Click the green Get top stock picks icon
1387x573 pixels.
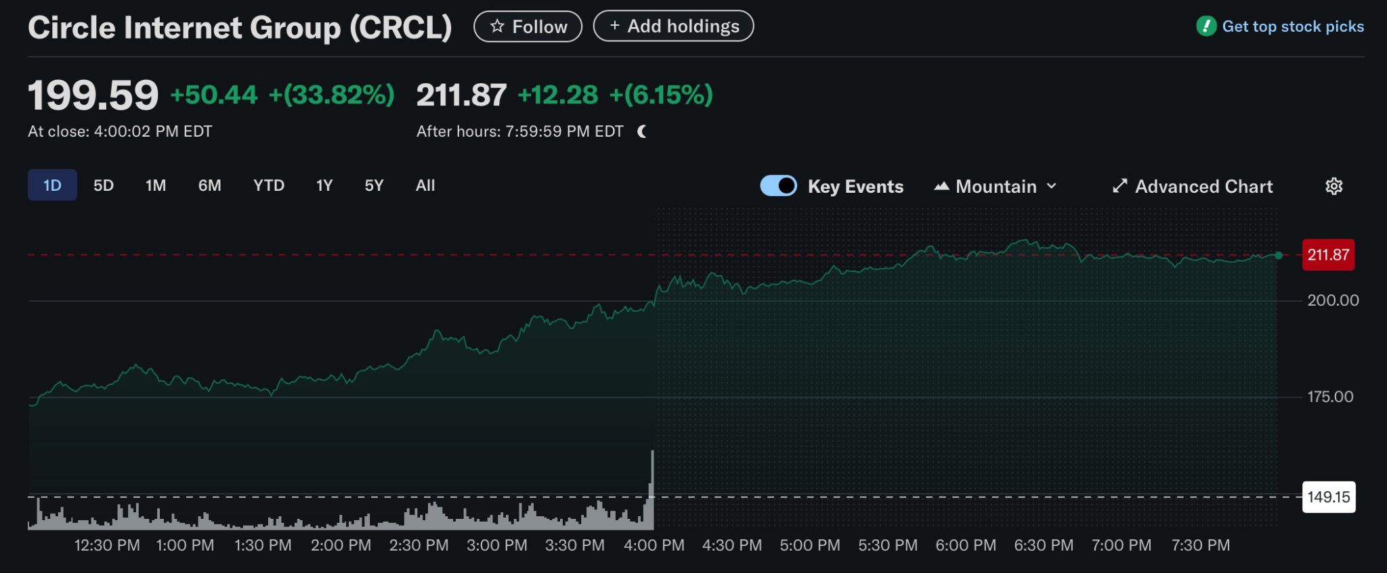[1207, 26]
